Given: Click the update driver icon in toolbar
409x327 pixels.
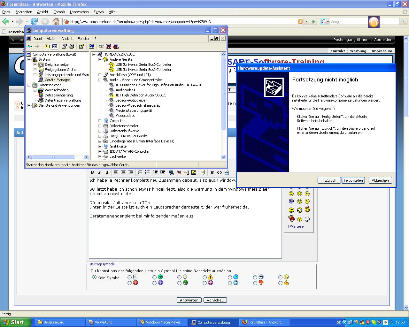Looking at the screenshot, I should click(x=101, y=46).
